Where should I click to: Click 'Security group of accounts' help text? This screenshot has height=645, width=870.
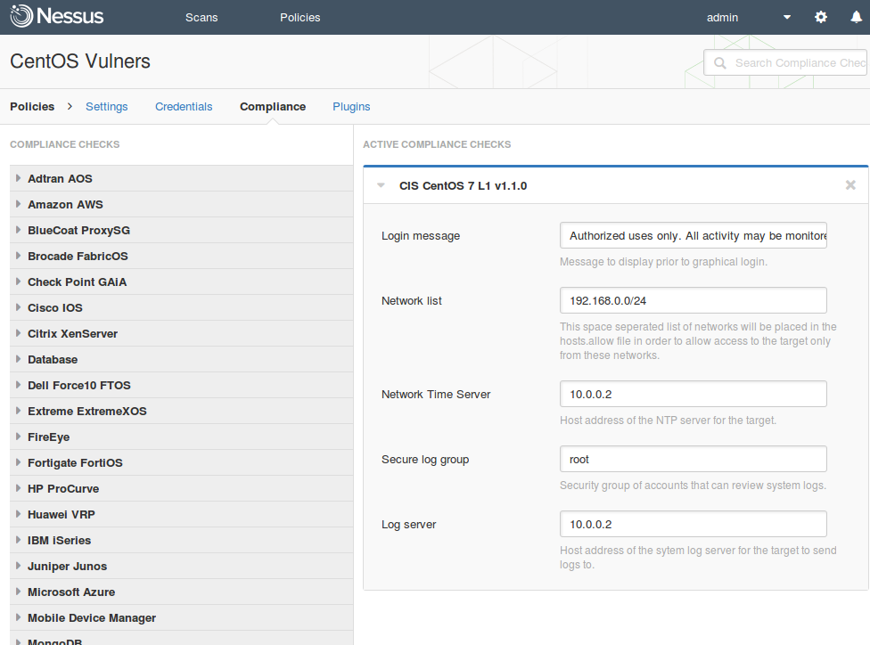(x=693, y=486)
